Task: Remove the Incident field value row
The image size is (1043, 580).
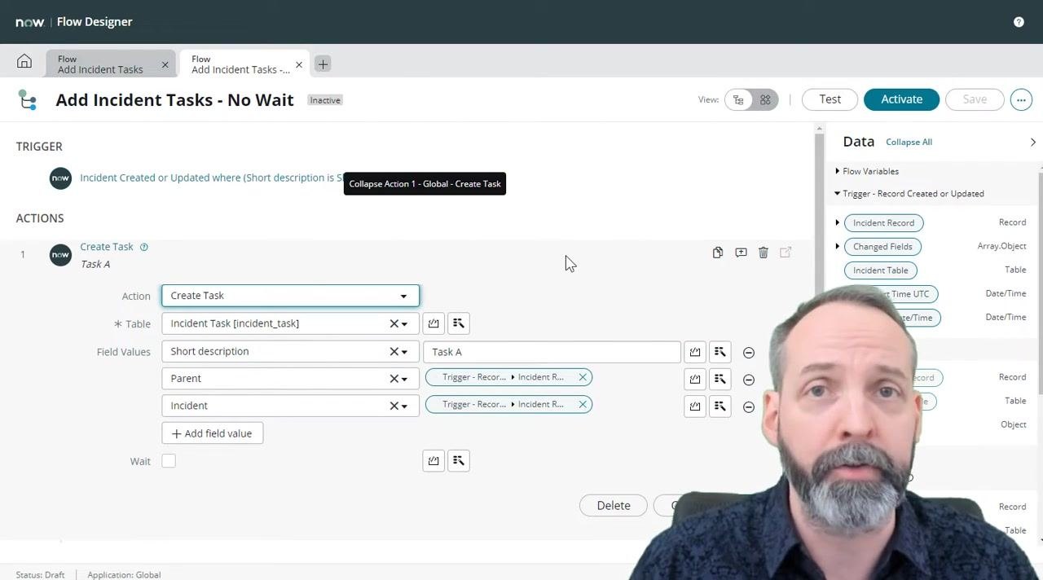Action: [749, 406]
